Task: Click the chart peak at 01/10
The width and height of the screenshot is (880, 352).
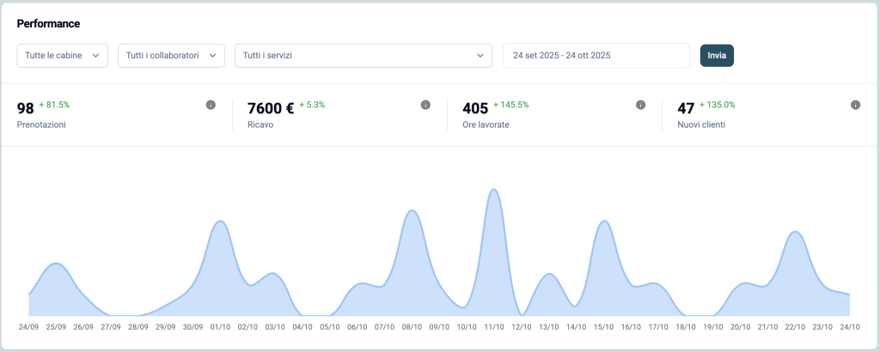Action: click(220, 222)
